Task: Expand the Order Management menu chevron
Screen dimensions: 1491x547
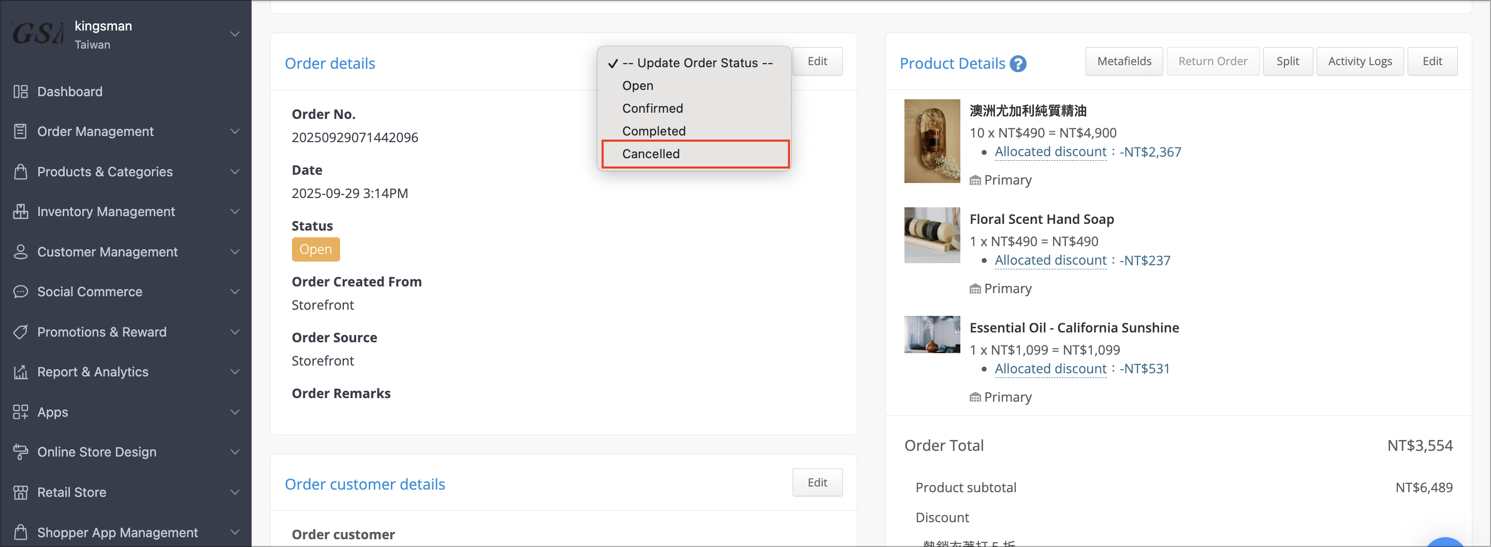Action: pos(235,131)
